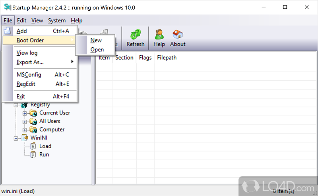Viewport: 318px width, 196px height.
Task: Click the Current User folder icon
Action: (x=33, y=113)
